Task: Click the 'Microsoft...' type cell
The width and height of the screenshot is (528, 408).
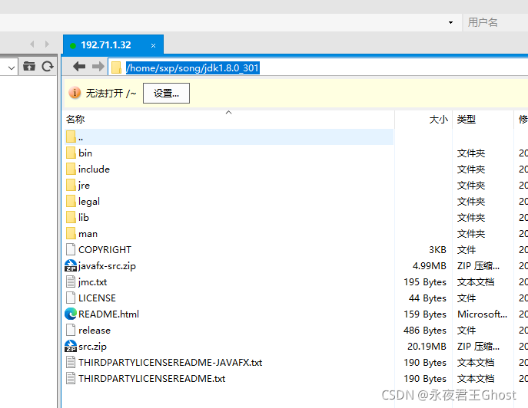Action: point(482,314)
